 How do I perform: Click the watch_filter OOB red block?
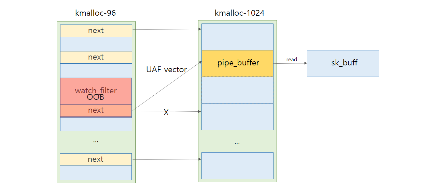pos(96,91)
